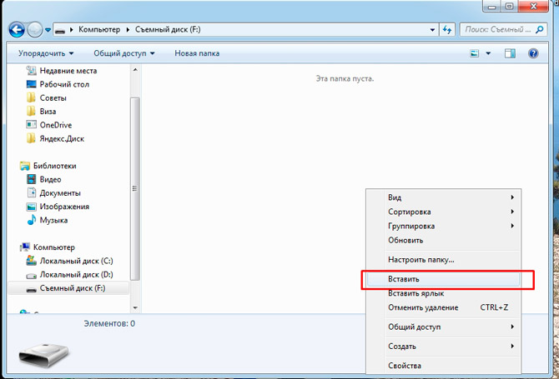Image resolution: width=559 pixels, height=379 pixels.
Task: Click the refresh icon beside address bar
Action: [448, 29]
